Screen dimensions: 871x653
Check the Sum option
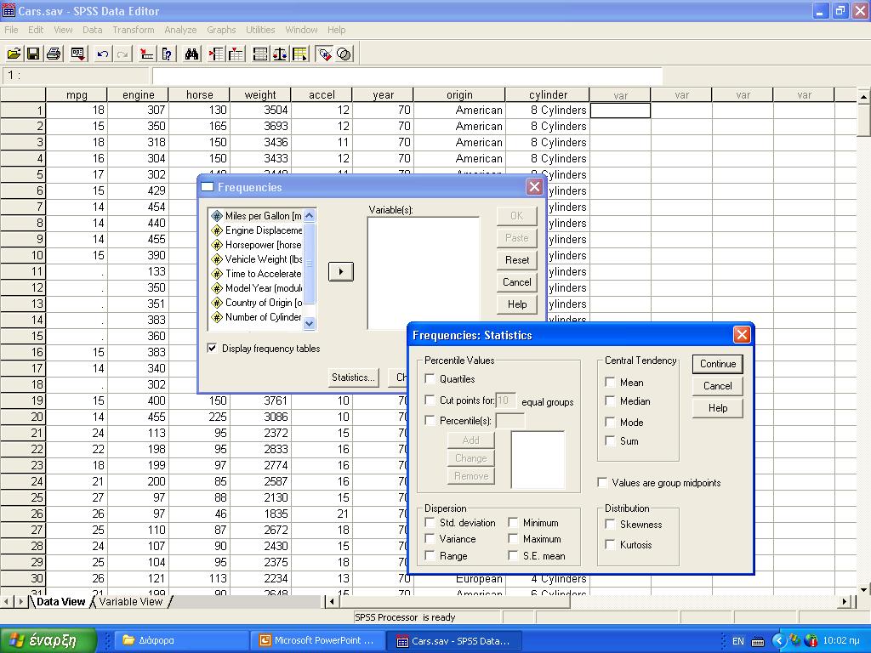[x=610, y=441]
